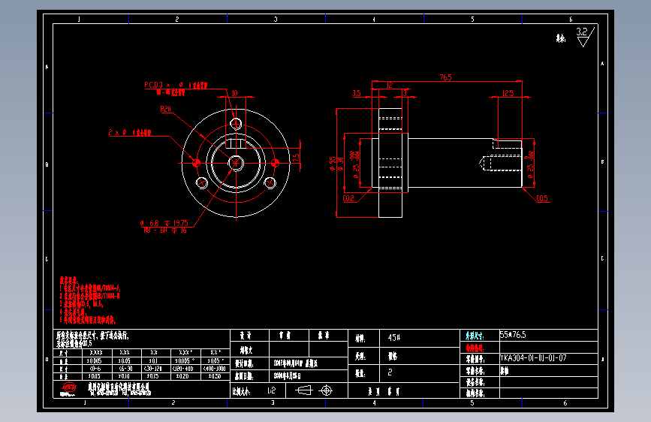Click the <6-30 size range cell
The image size is (651, 422).
125,369
